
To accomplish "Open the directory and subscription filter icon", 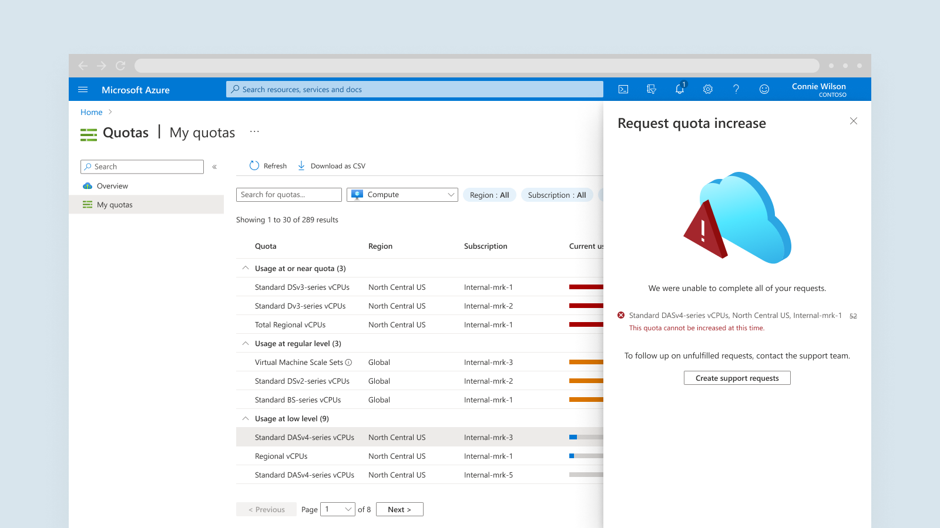I will tap(652, 89).
